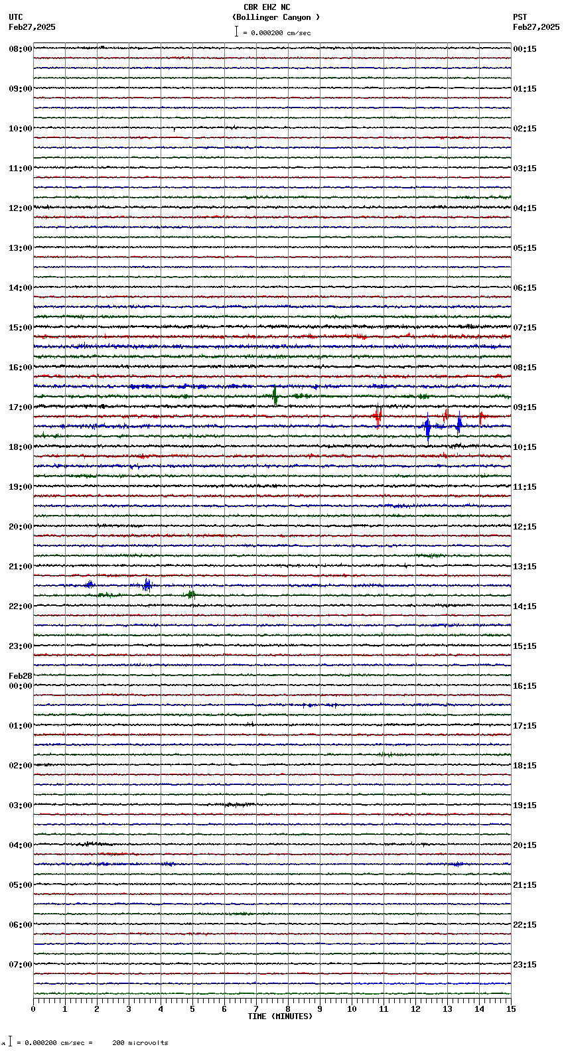Click the station title 'CBR EHZ NC'
The width and height of the screenshot is (564, 1051).
267,7
